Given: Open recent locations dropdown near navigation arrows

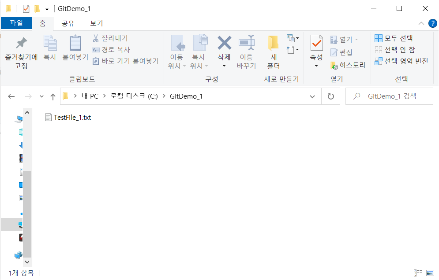Looking at the screenshot, I should click(x=42, y=96).
